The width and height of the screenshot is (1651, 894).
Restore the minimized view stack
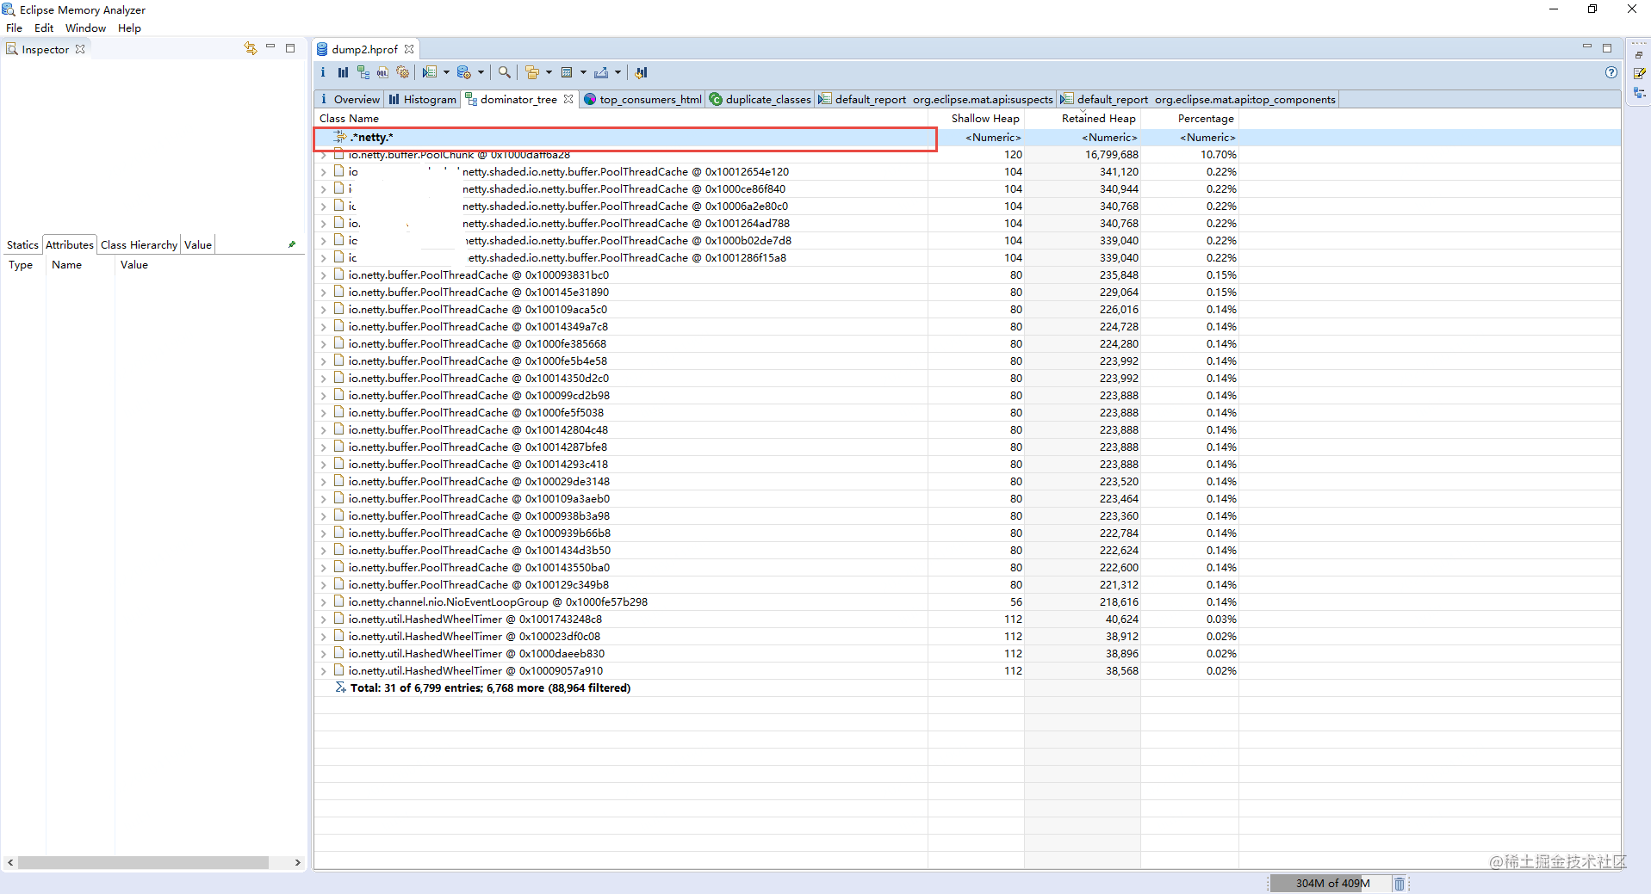pos(1639,55)
